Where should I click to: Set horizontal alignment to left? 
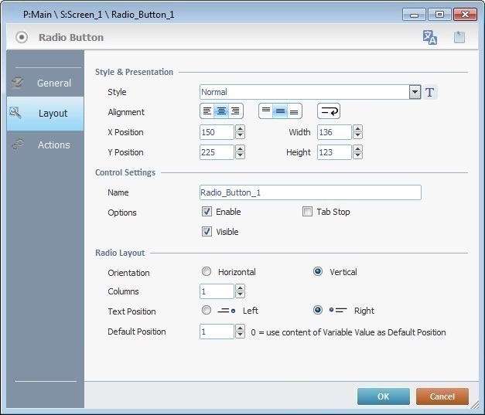coord(207,112)
